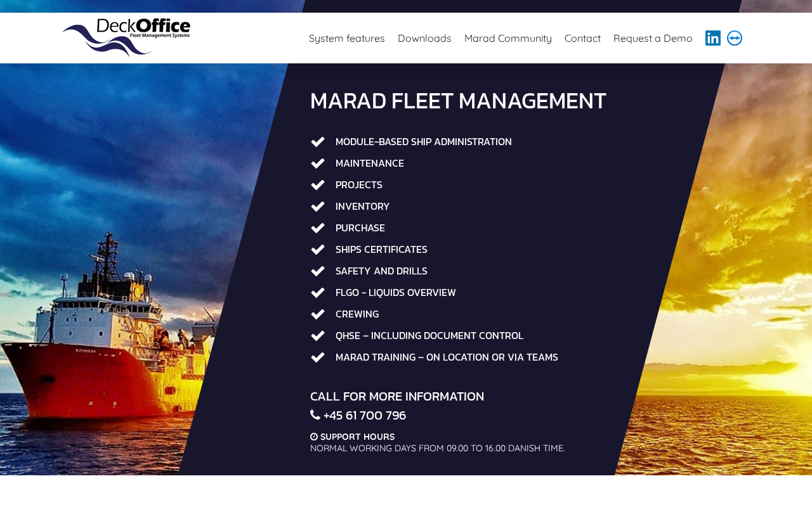Navigate to the Contact page

(582, 38)
